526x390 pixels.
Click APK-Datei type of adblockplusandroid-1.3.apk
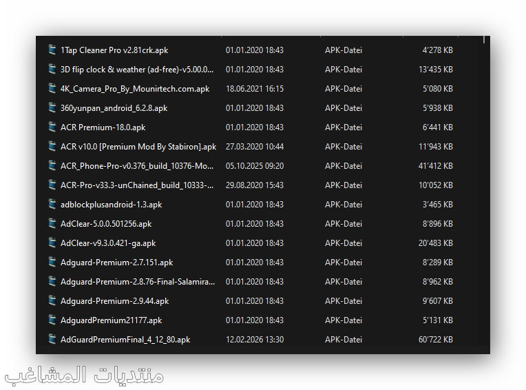point(344,205)
